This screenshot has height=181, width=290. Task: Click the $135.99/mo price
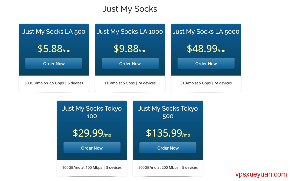pyautogui.click(x=168, y=133)
